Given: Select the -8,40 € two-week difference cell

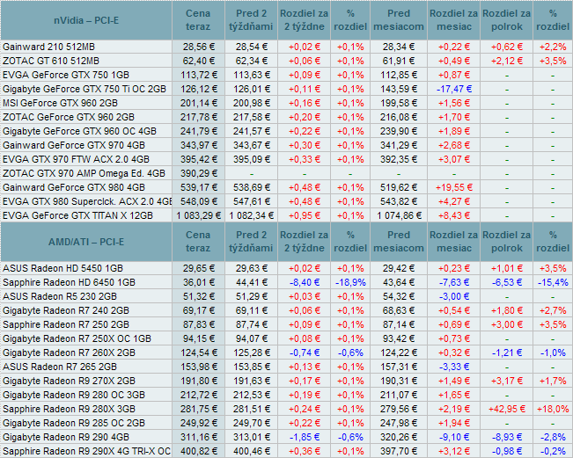Looking at the screenshot, I should point(305,282).
